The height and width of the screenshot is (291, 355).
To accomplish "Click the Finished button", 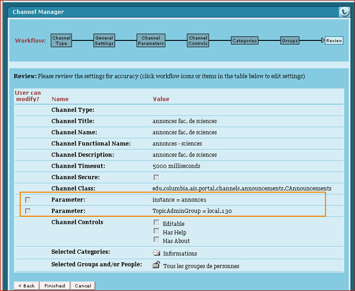I will (x=55, y=286).
